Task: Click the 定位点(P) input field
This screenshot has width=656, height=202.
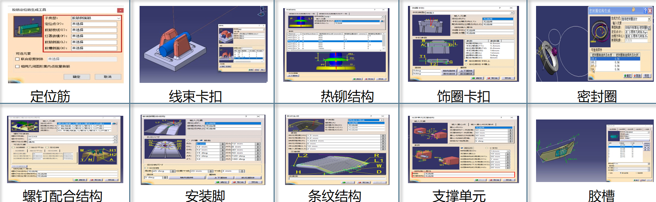Action: click(x=94, y=24)
